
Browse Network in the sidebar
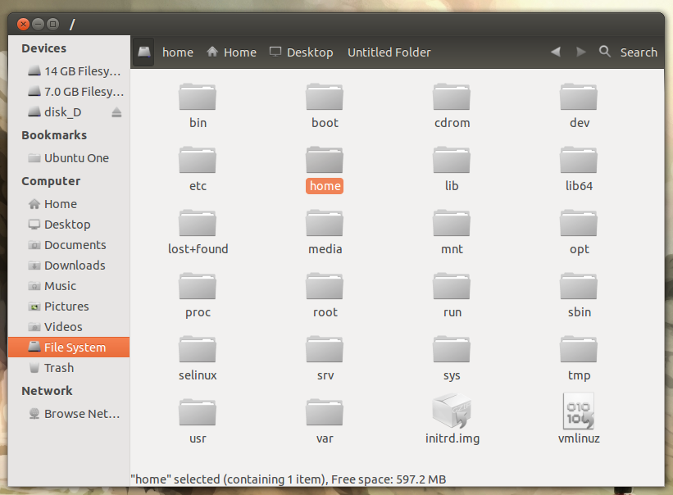click(x=82, y=414)
